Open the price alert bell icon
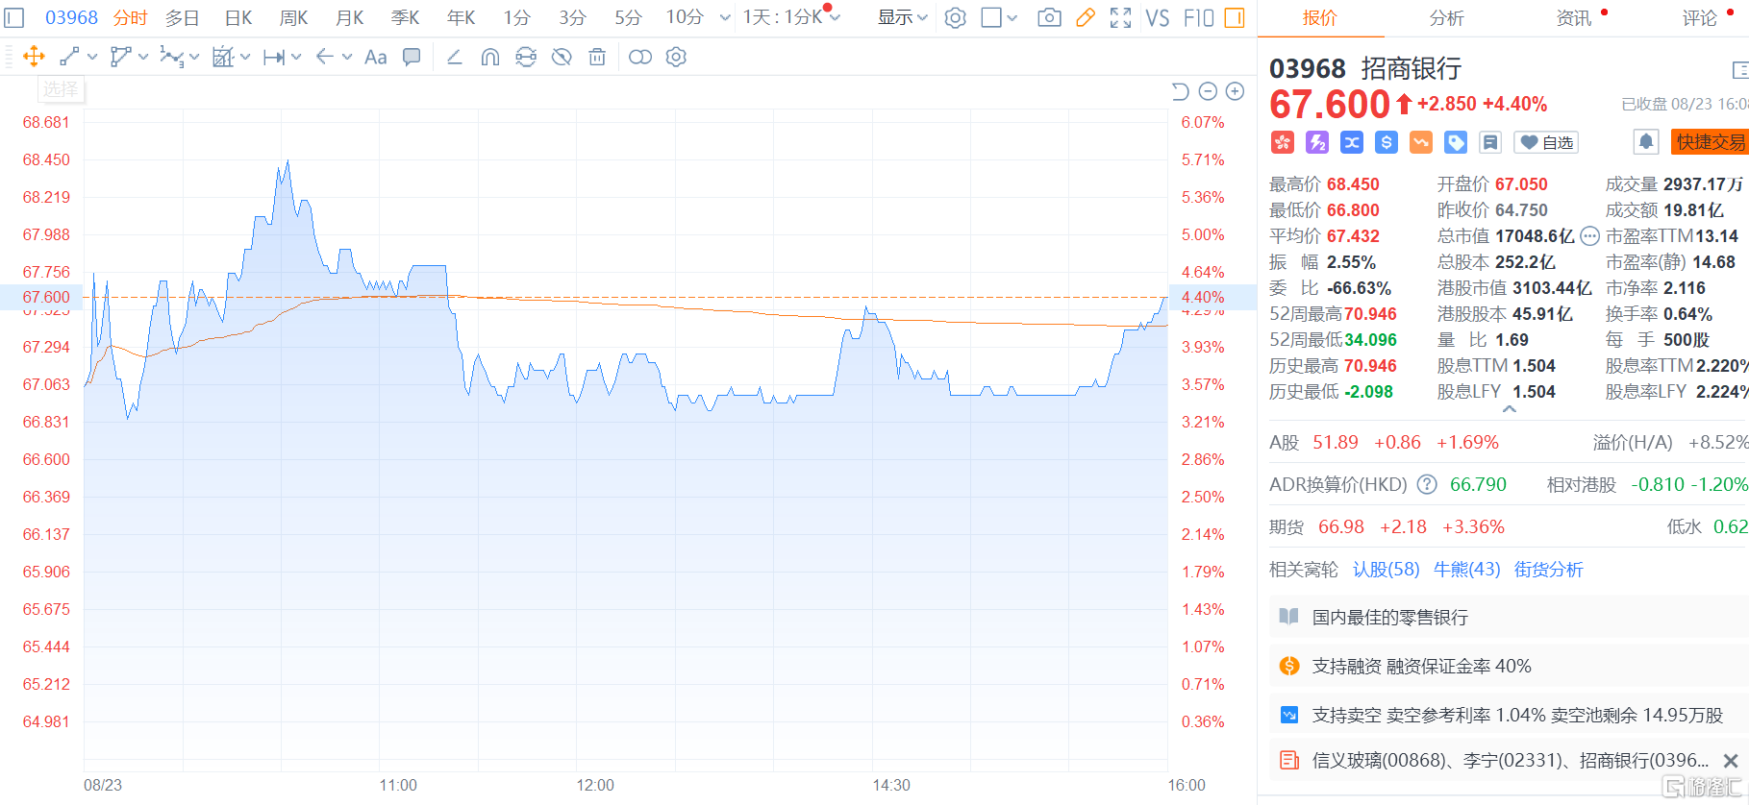Viewport: 1749px width, 805px height. coord(1646,142)
